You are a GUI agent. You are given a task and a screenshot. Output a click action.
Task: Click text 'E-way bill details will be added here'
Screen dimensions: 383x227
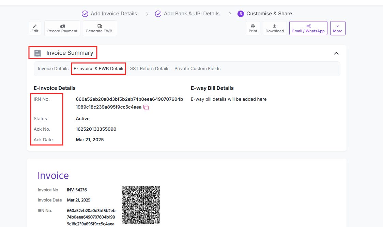point(229,99)
